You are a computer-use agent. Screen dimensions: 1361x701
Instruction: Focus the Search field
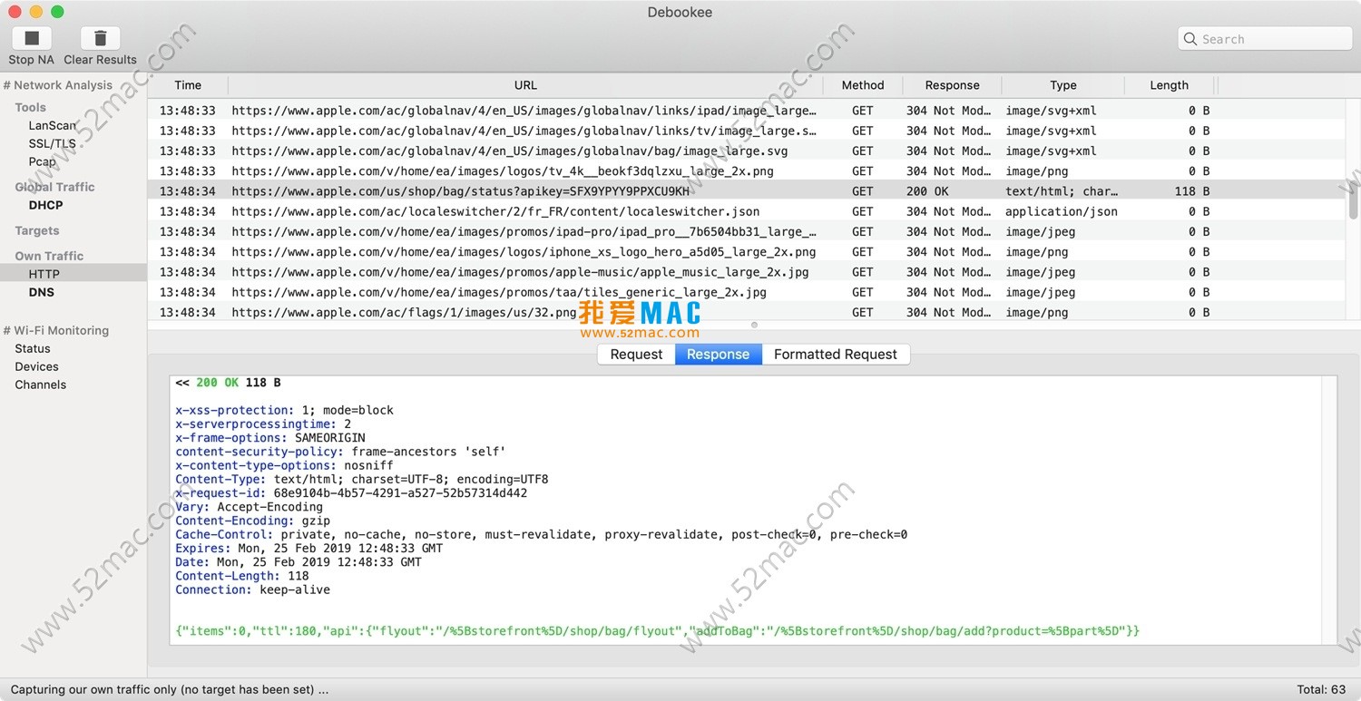click(x=1265, y=39)
